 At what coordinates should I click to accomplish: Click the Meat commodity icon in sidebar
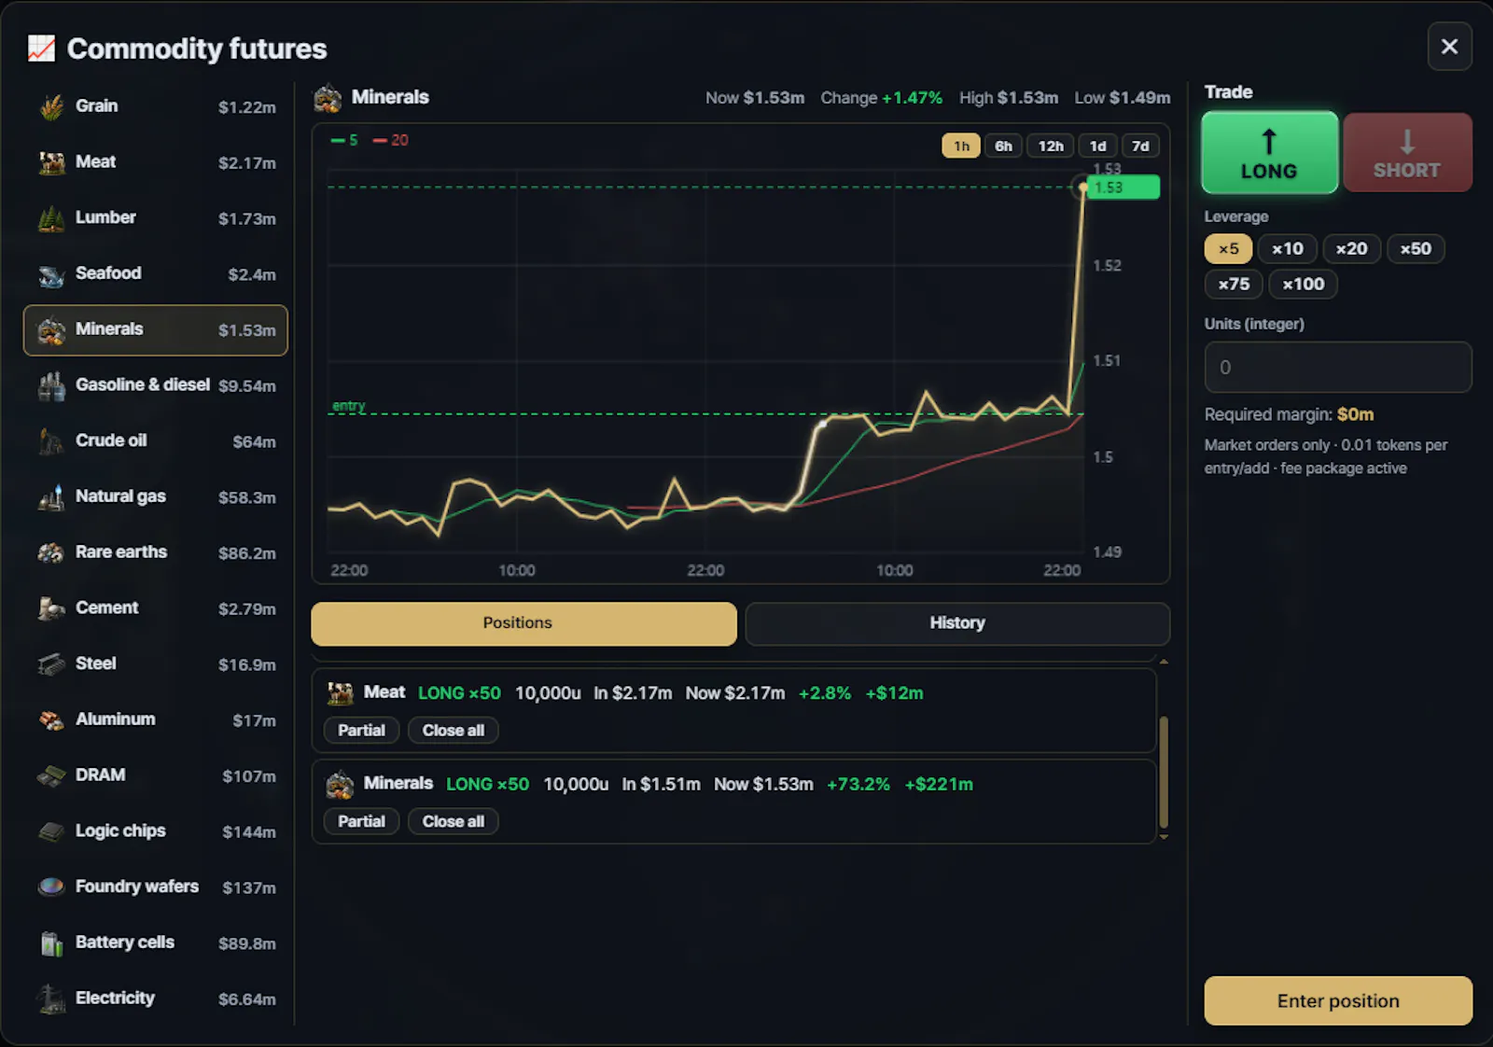[51, 162]
